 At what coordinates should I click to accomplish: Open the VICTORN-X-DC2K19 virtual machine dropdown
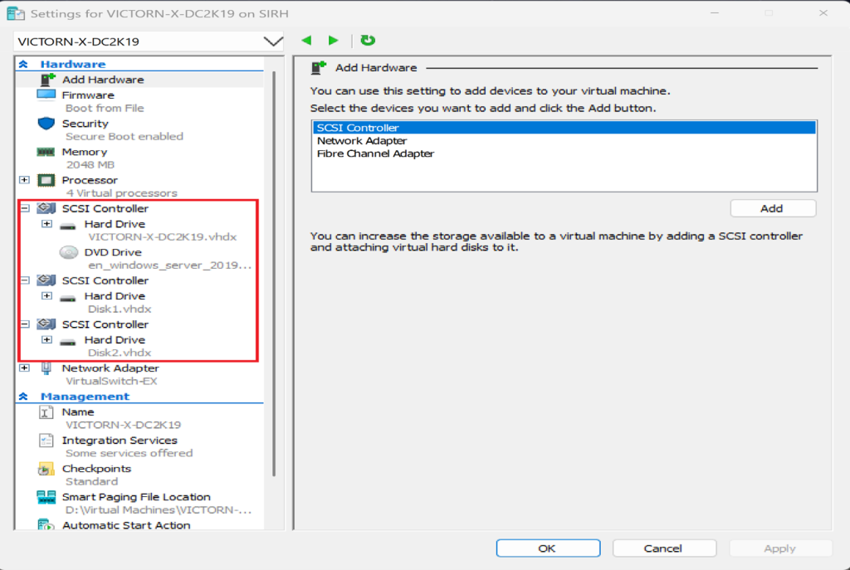pos(272,41)
